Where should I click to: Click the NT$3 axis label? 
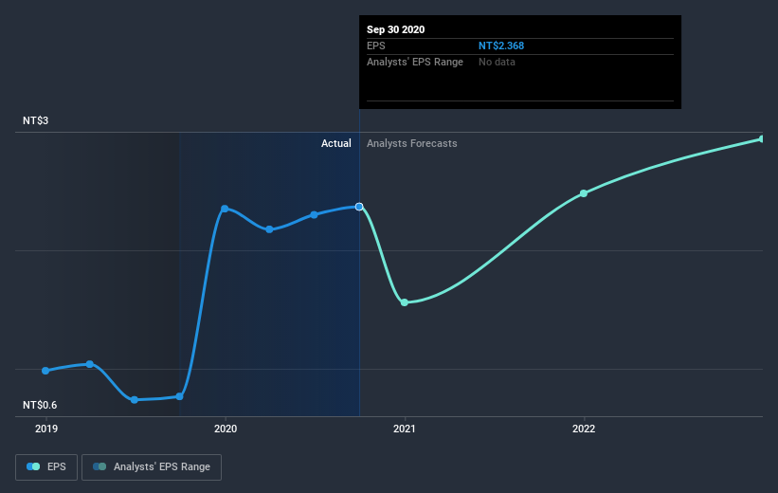tap(36, 120)
